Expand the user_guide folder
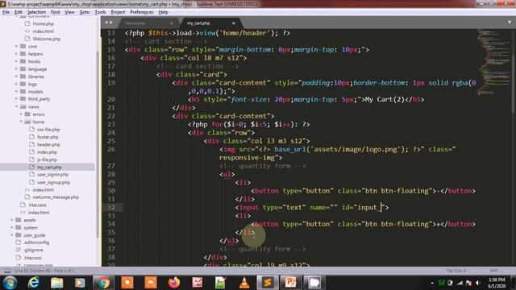516x290 pixels. click(12, 235)
